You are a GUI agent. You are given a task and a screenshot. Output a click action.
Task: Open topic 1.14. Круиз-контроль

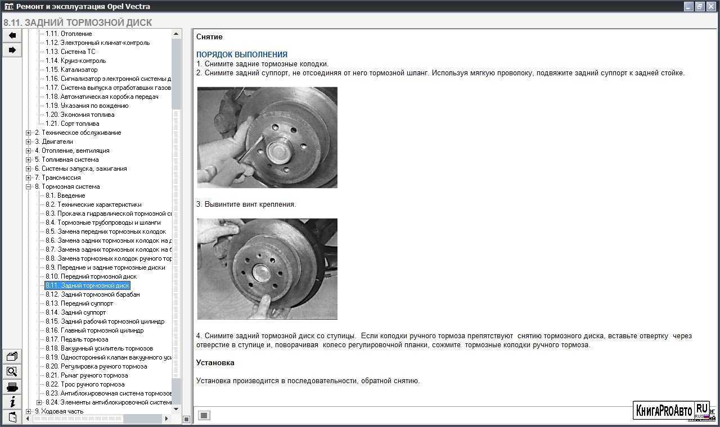point(76,61)
